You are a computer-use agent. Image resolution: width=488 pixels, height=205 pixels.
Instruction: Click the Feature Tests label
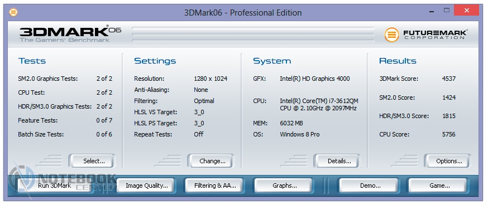pos(37,120)
